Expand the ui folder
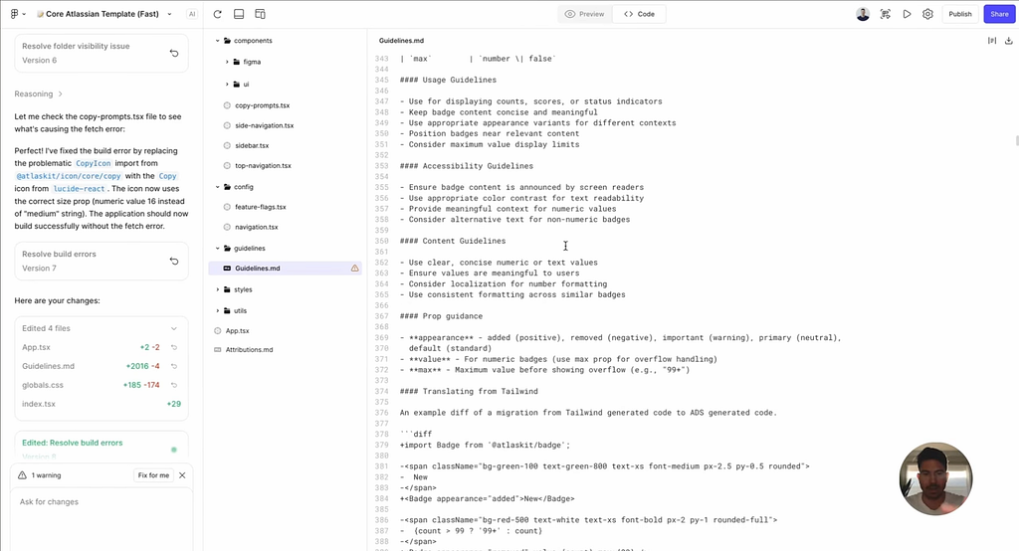 pos(227,84)
